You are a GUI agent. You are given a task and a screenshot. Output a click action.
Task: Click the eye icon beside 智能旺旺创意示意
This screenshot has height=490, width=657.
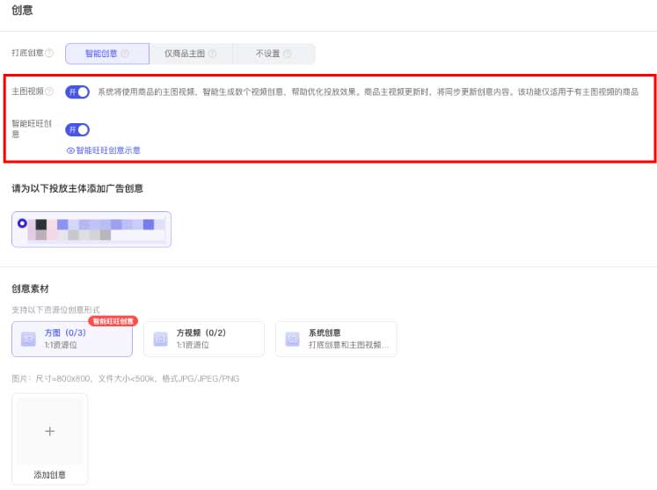tap(70, 150)
